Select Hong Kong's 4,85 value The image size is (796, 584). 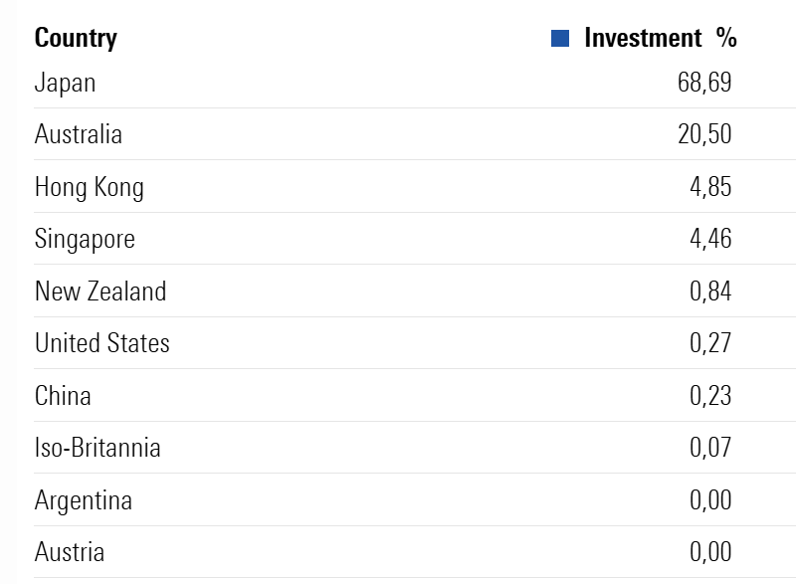click(x=710, y=187)
